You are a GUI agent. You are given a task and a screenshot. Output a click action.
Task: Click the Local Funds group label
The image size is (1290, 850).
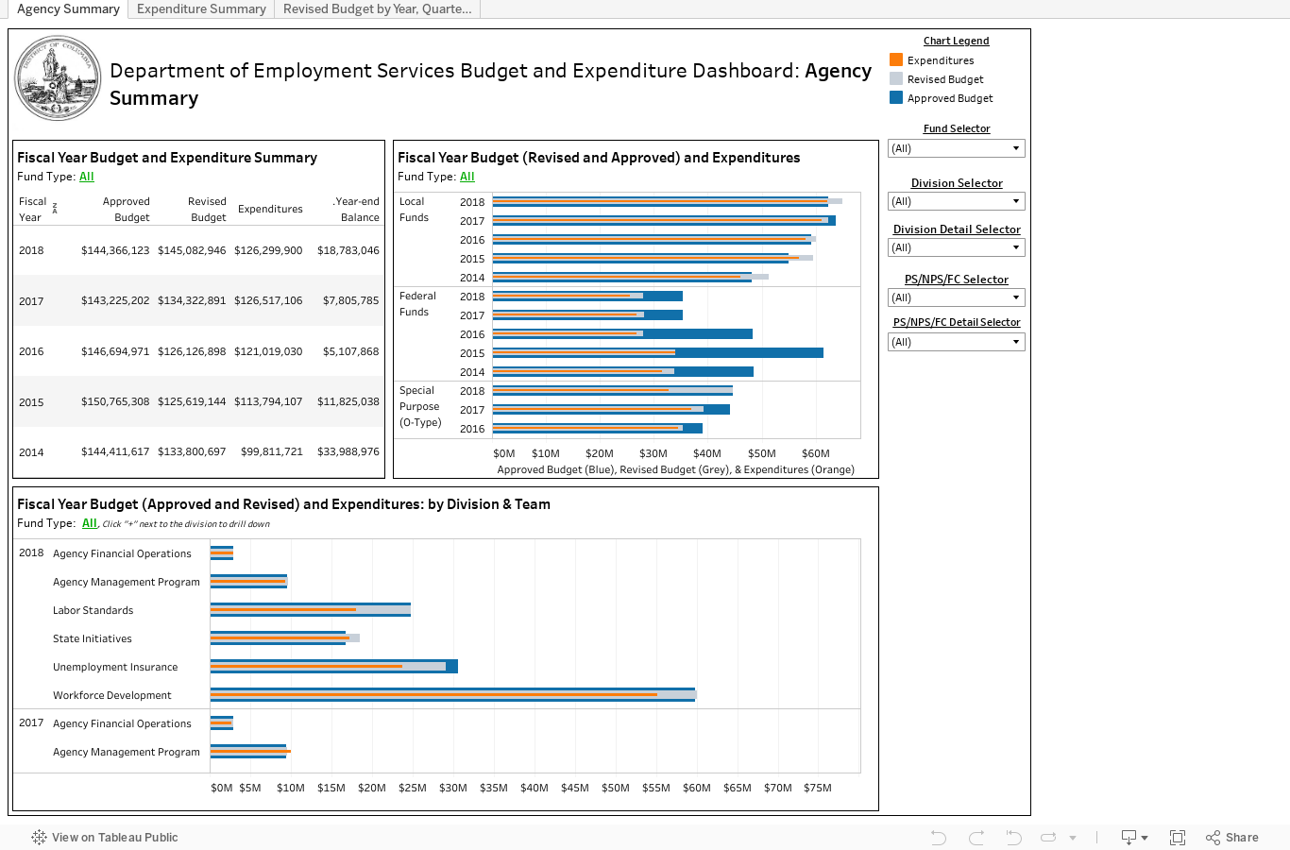[x=414, y=209]
